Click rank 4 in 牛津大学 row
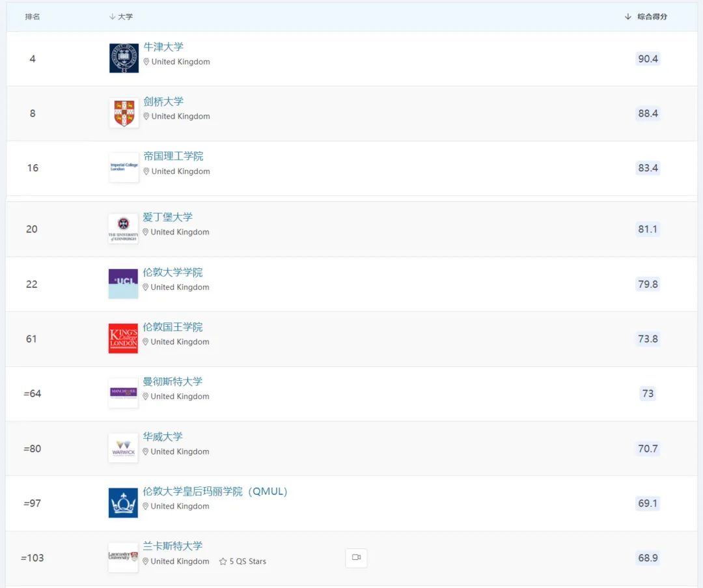The width and height of the screenshot is (703, 588). (33, 59)
